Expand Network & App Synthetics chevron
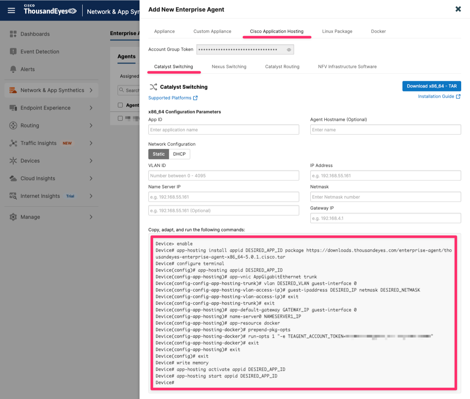 [x=91, y=90]
